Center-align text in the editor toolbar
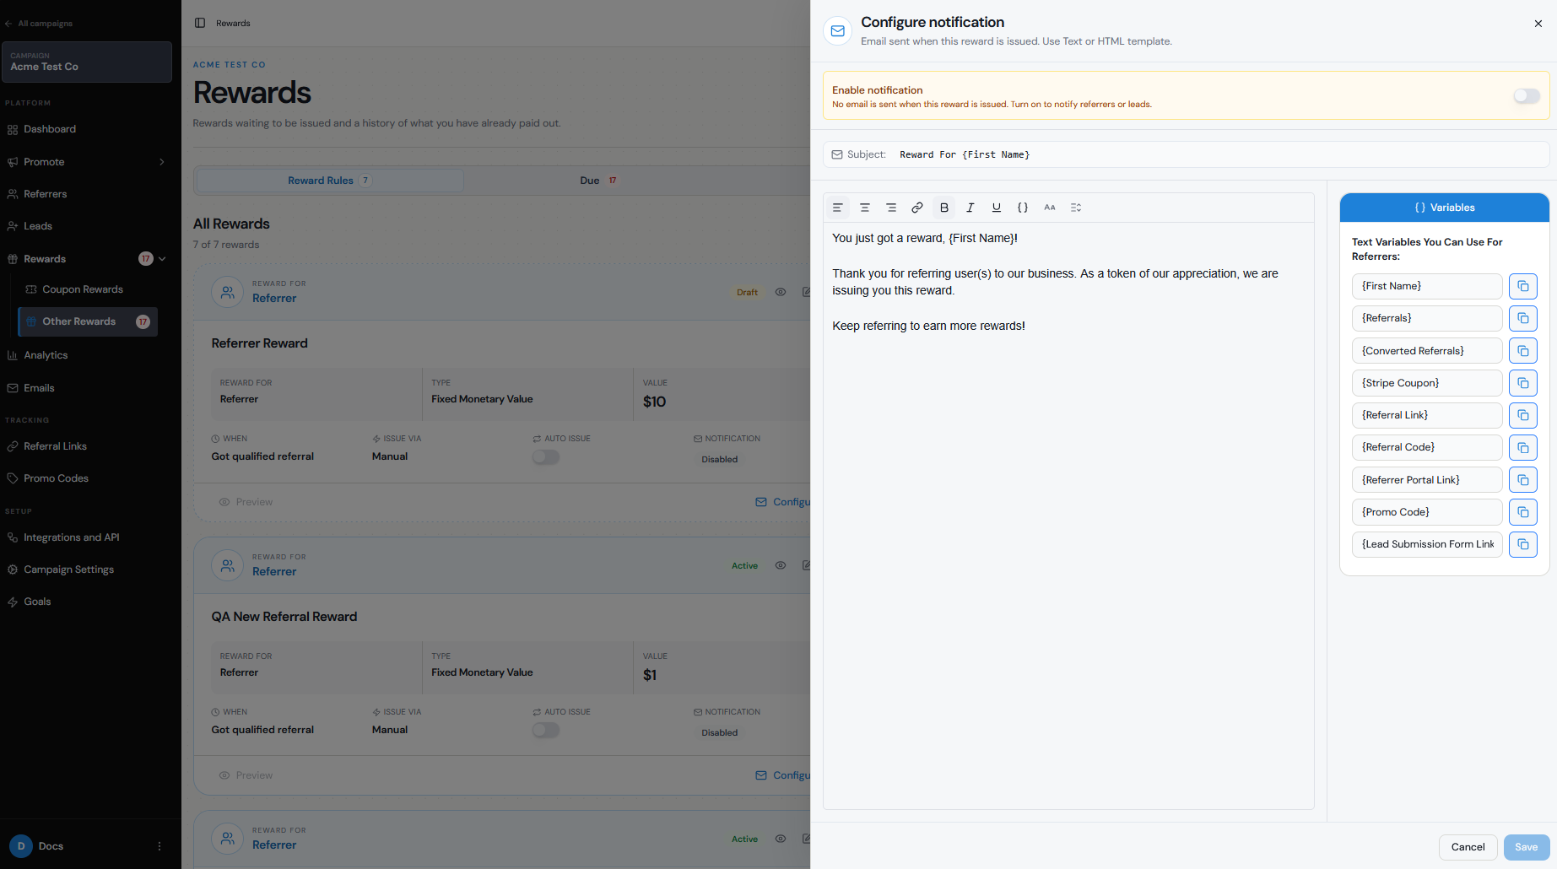Image resolution: width=1557 pixels, height=869 pixels. (864, 208)
